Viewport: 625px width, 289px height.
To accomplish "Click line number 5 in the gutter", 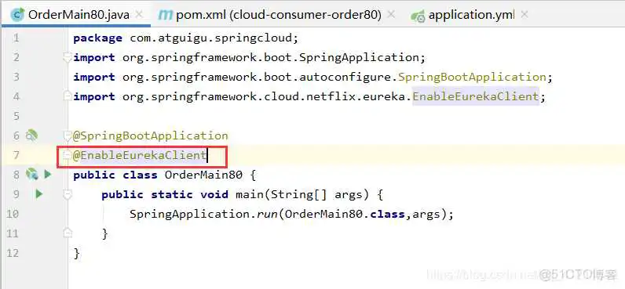I will 16,116.
